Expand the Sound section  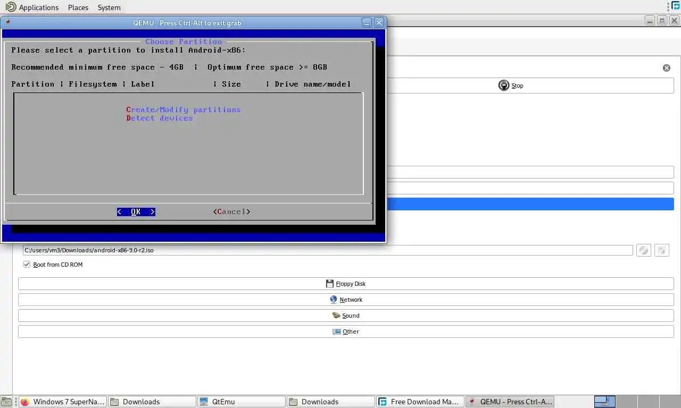tap(346, 316)
